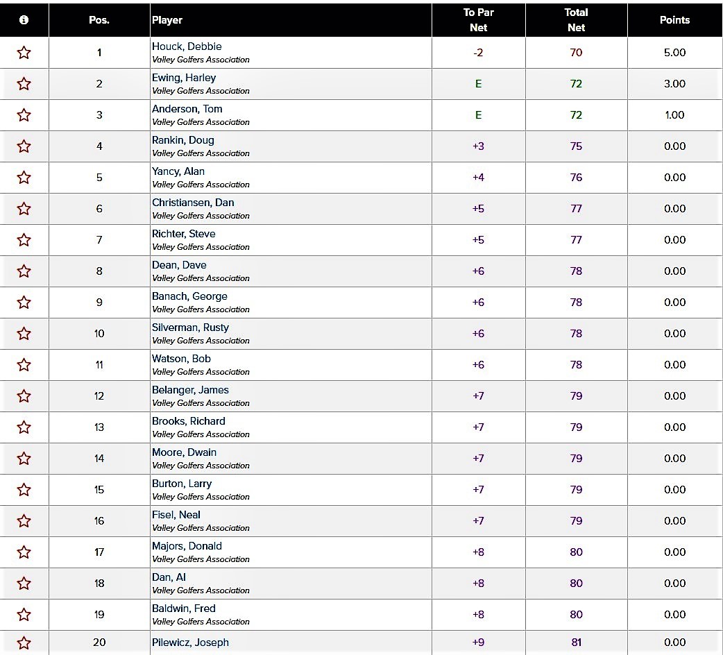Toggle favorite star for Larry Burton
723x655 pixels.
tap(24, 490)
